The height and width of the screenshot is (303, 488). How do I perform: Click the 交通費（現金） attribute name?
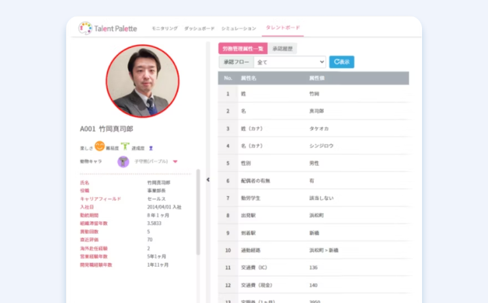click(x=257, y=285)
